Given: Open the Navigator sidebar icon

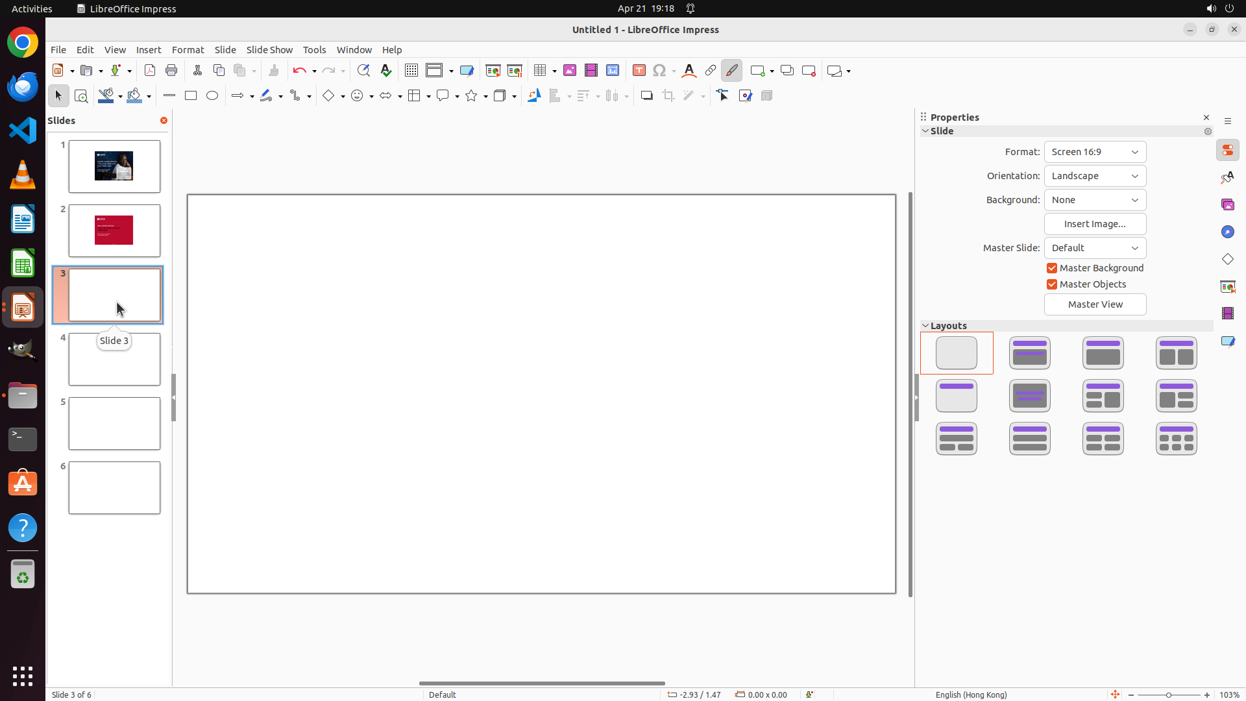Looking at the screenshot, I should point(1228,232).
